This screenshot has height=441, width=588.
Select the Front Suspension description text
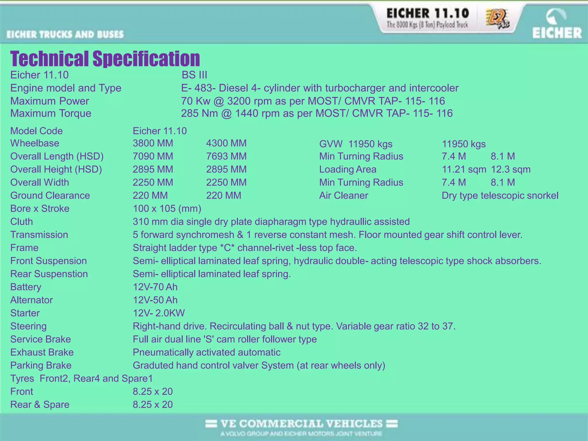tap(337, 261)
